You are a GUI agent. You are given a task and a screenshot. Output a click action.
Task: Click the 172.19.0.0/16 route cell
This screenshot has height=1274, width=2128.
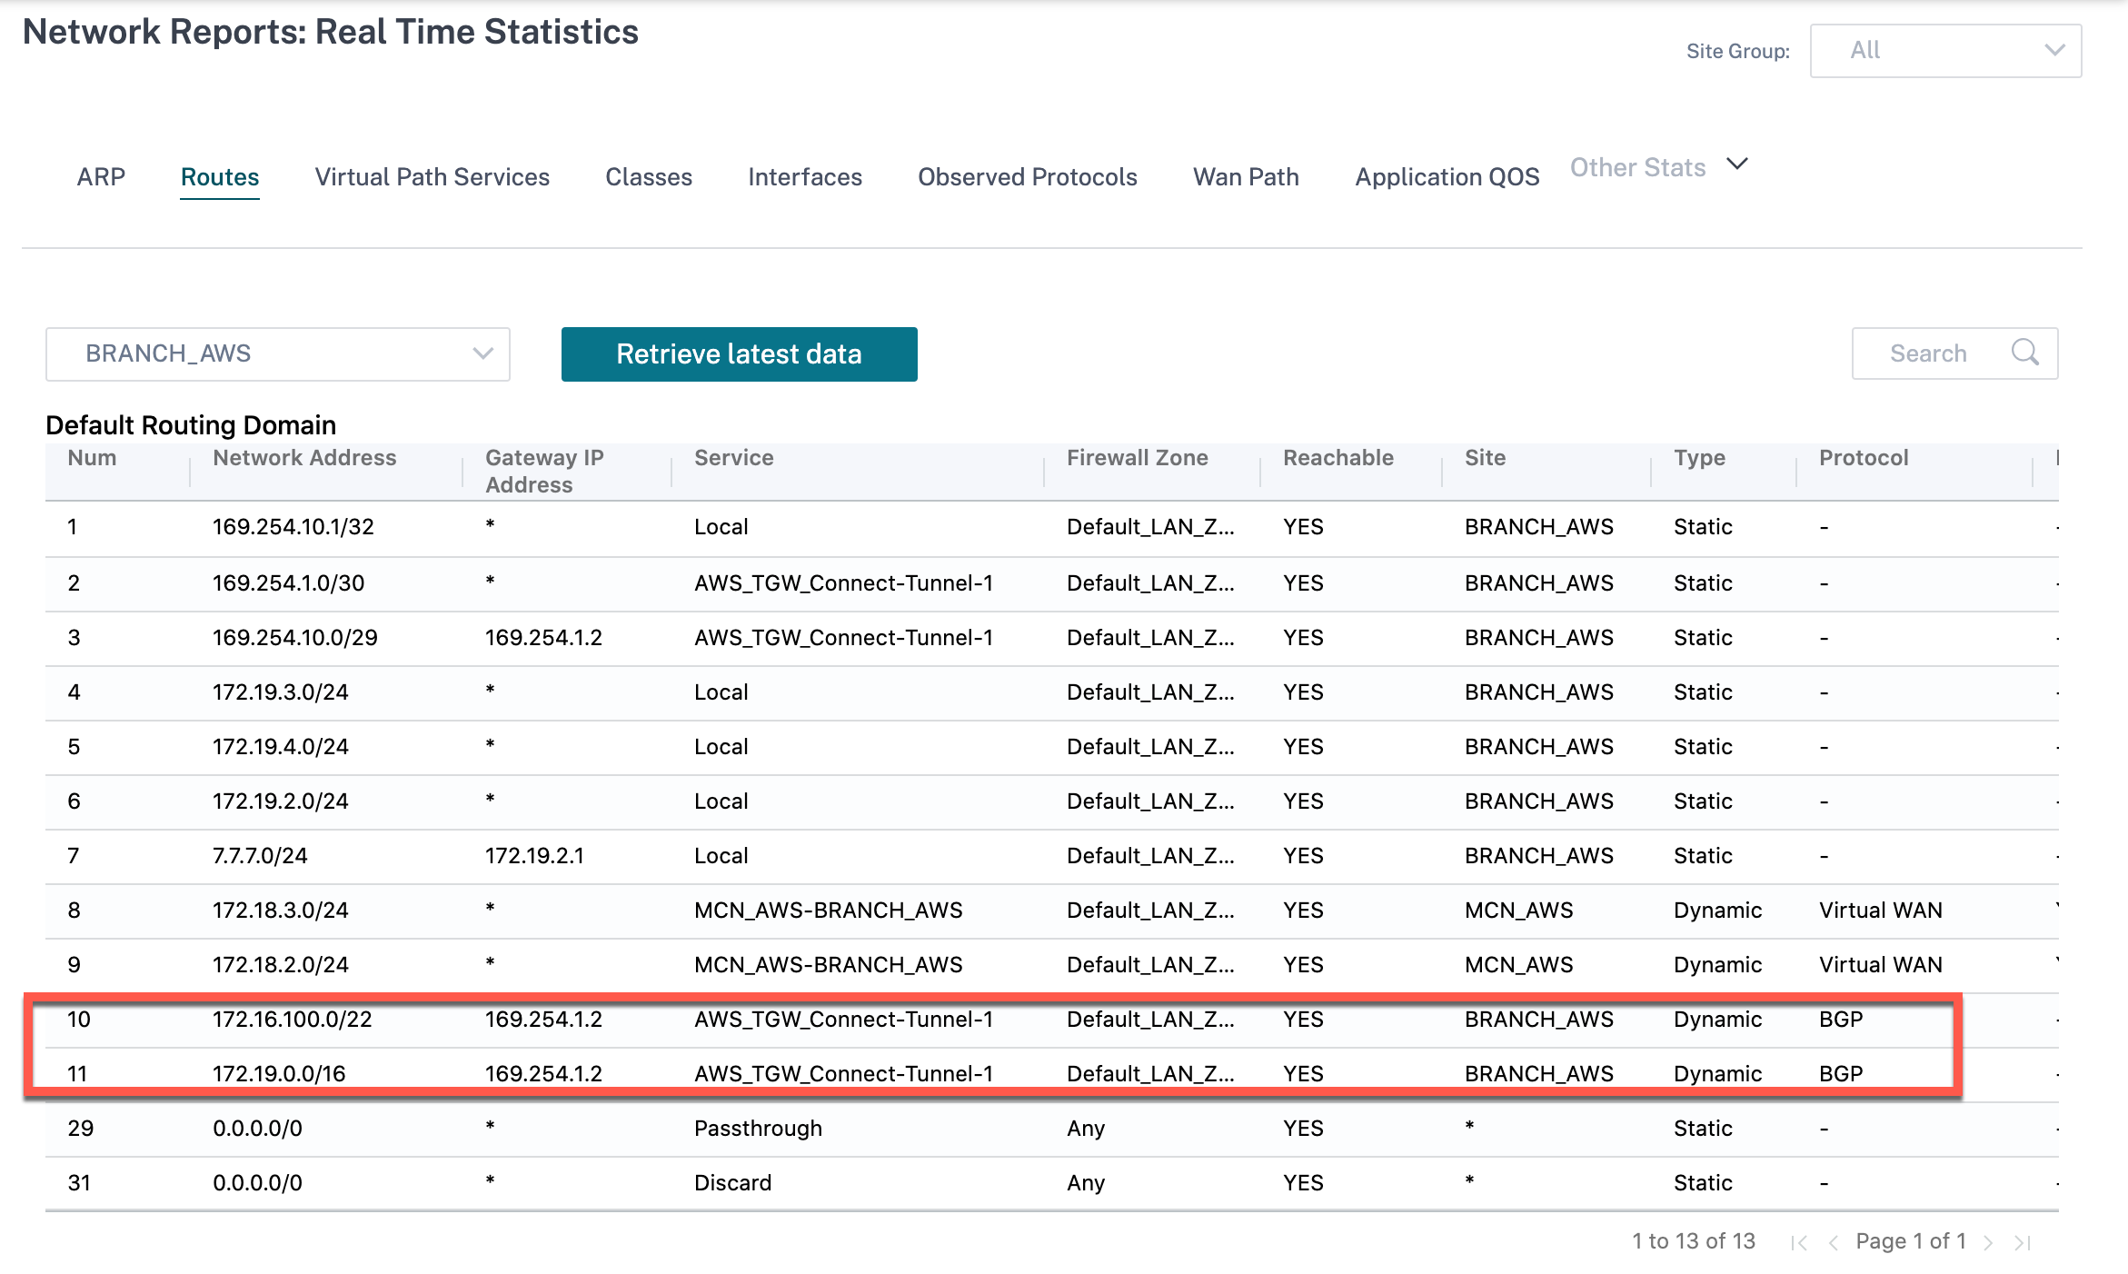point(279,1074)
